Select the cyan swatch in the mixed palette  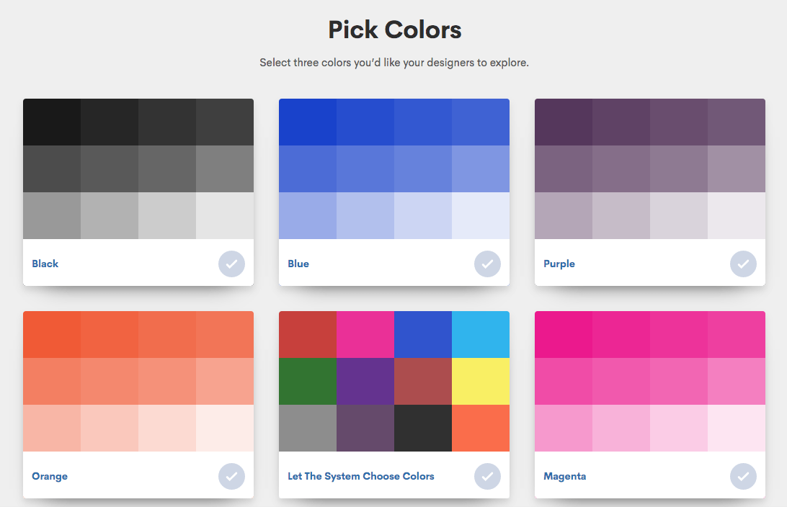(481, 334)
